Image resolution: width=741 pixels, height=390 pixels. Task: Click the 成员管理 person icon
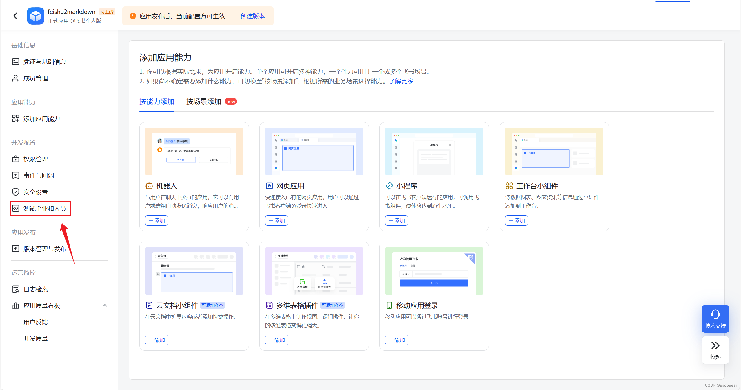click(16, 78)
